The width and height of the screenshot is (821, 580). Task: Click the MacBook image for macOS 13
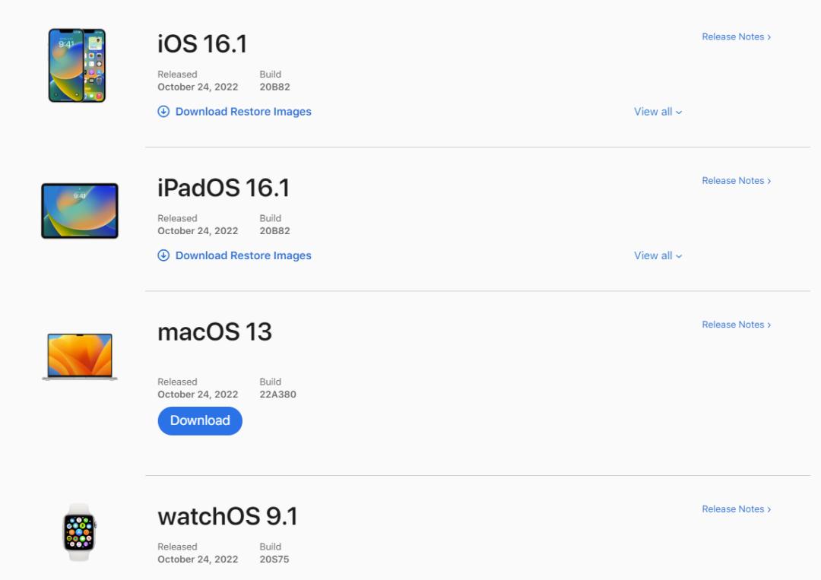click(80, 356)
